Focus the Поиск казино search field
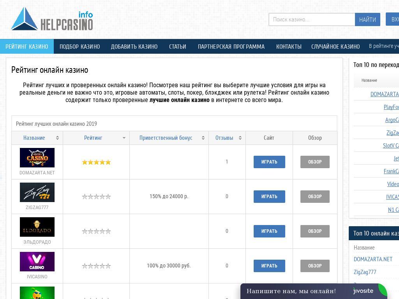Viewport: 399px width, 299px height. click(x=312, y=19)
